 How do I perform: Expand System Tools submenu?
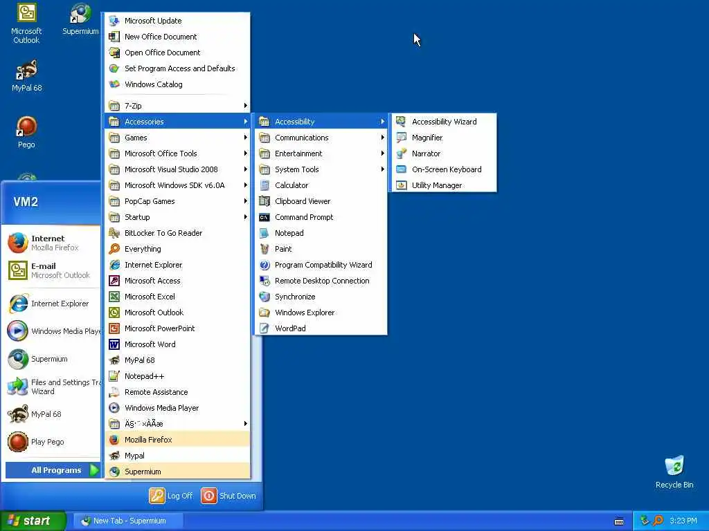pos(321,169)
